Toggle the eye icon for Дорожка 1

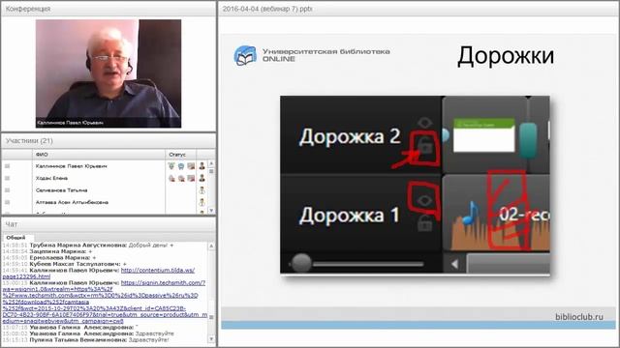tap(424, 201)
